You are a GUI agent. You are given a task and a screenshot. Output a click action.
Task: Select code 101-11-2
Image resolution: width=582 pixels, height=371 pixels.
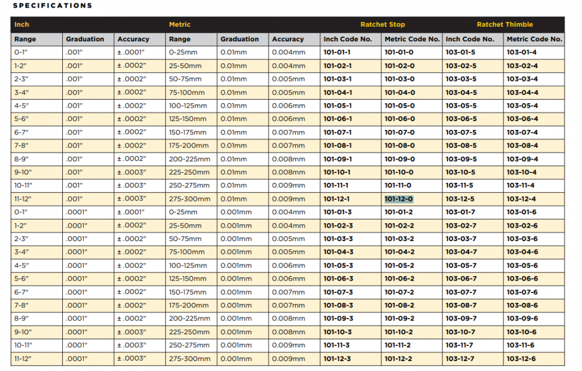pos(398,345)
